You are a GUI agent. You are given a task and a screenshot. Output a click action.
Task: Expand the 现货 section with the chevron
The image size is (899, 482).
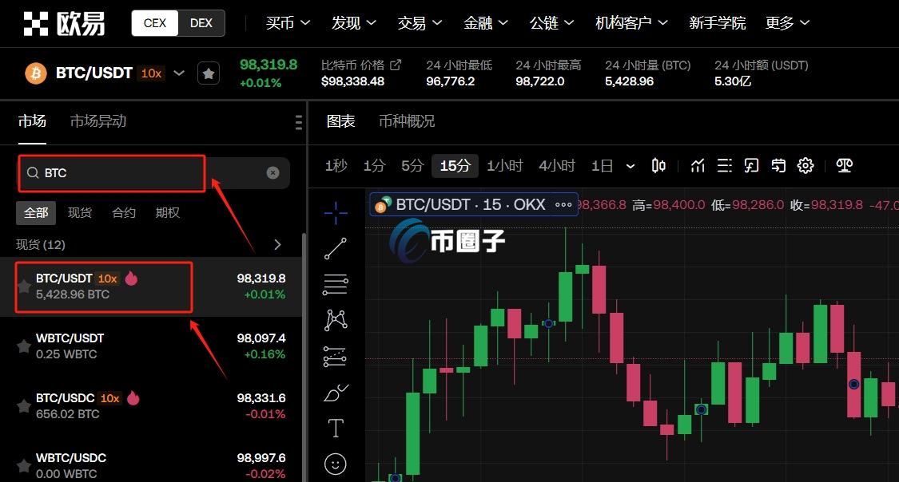pyautogui.click(x=277, y=244)
